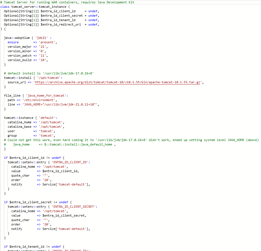
Task: Click the source_url attribute name
Action: coord(17,82)
